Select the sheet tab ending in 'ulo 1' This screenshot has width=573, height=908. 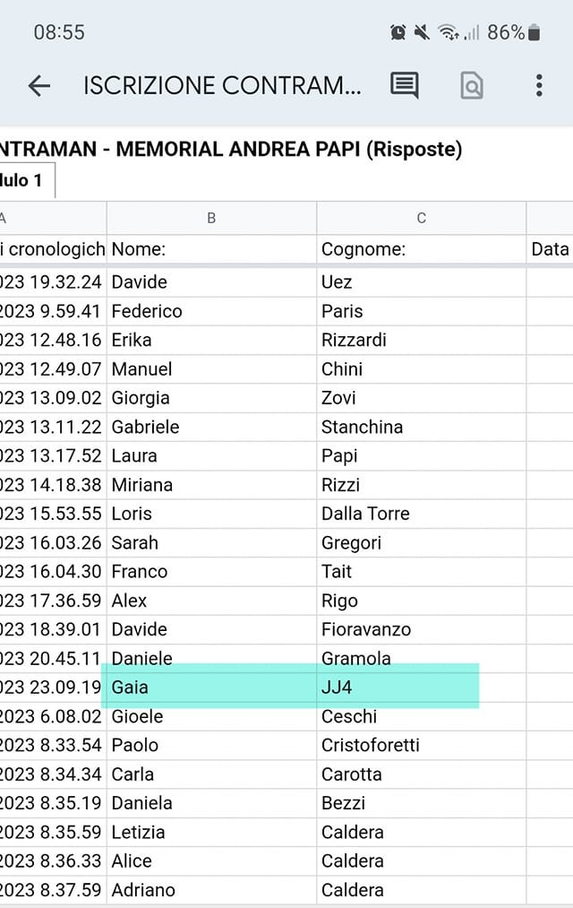[27, 181]
